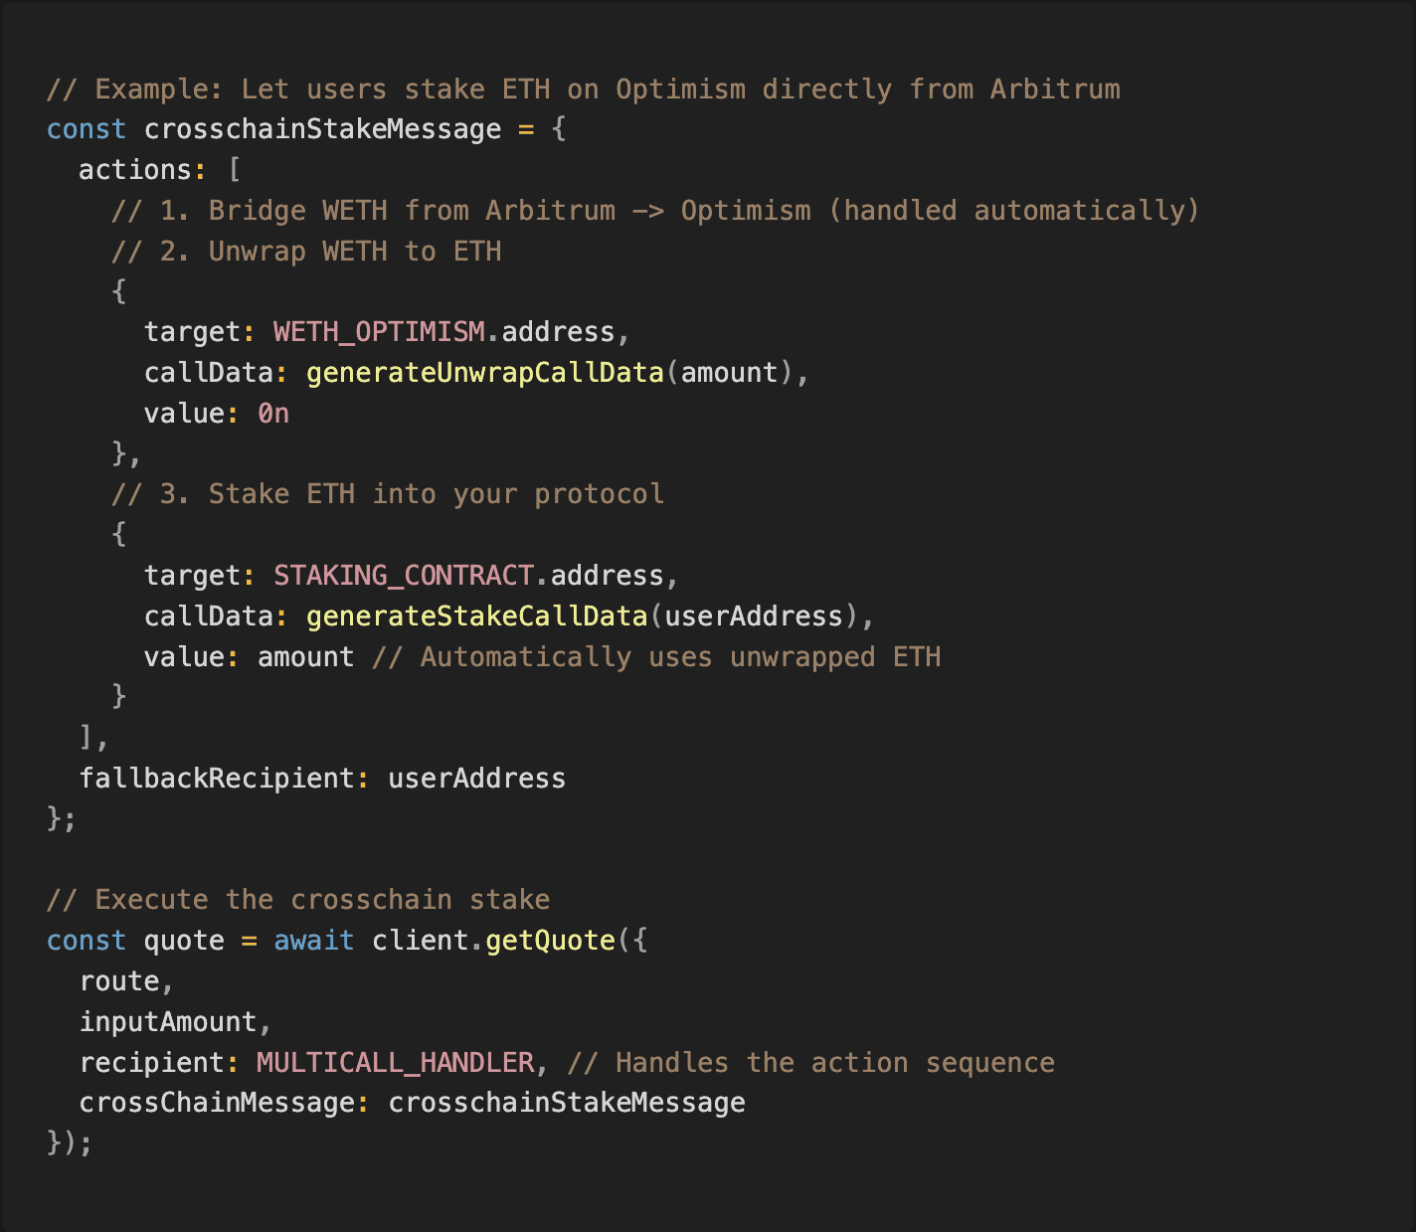
Task: Click the quote variable name
Action: (184, 941)
